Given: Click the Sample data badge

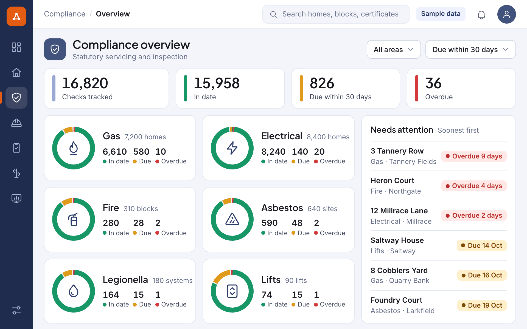Looking at the screenshot, I should click(441, 14).
